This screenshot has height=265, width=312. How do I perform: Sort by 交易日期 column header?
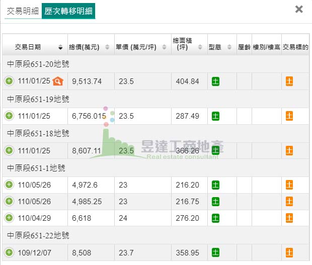click(34, 47)
